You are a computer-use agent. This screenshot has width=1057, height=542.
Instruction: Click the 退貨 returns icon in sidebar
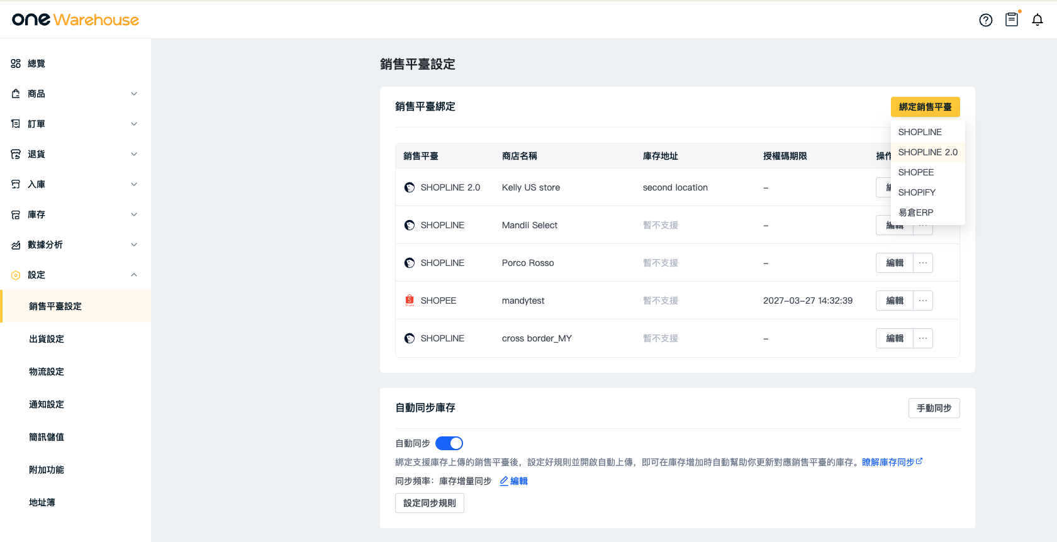[x=16, y=154]
